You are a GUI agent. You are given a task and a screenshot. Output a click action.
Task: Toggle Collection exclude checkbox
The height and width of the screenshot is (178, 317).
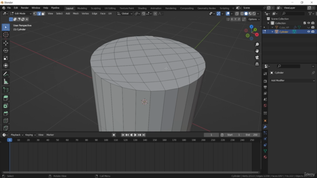305,23
